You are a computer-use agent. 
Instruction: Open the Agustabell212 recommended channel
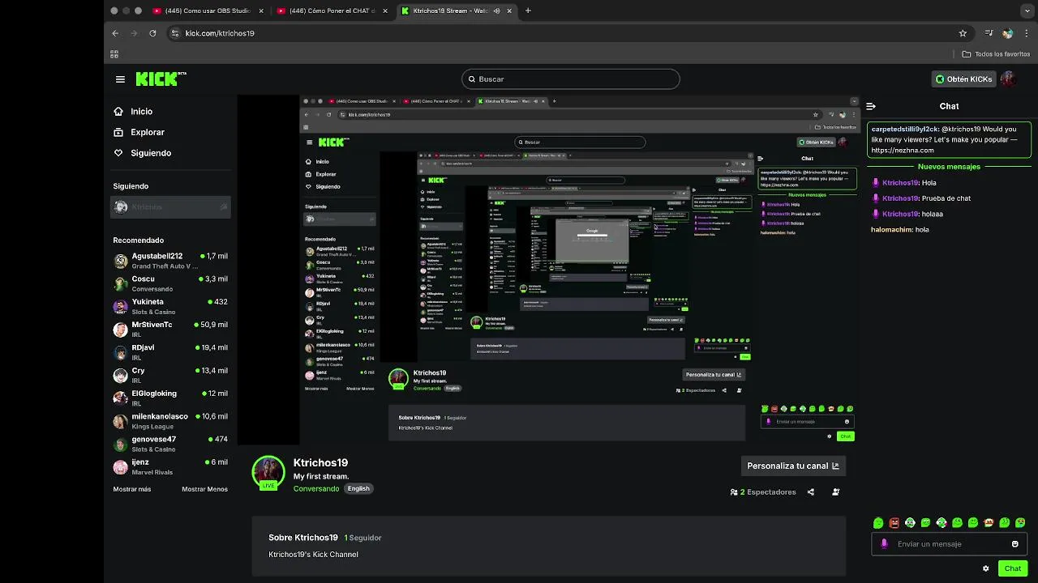point(170,261)
